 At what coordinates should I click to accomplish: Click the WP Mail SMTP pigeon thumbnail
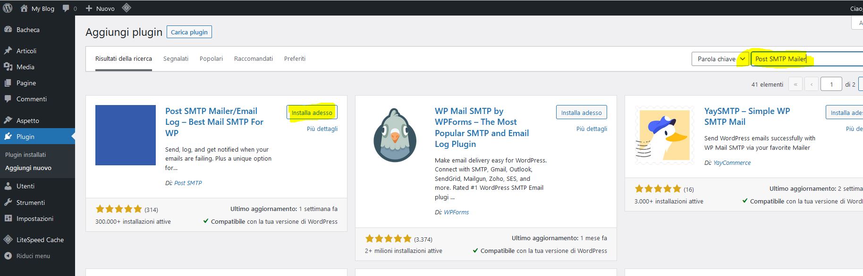[395, 135]
